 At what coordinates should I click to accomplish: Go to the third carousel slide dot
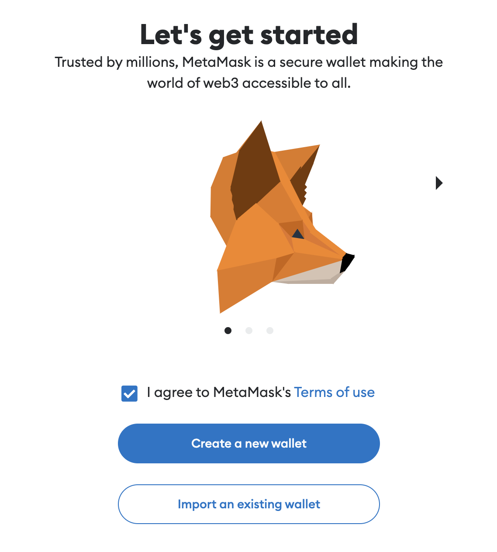tap(270, 331)
